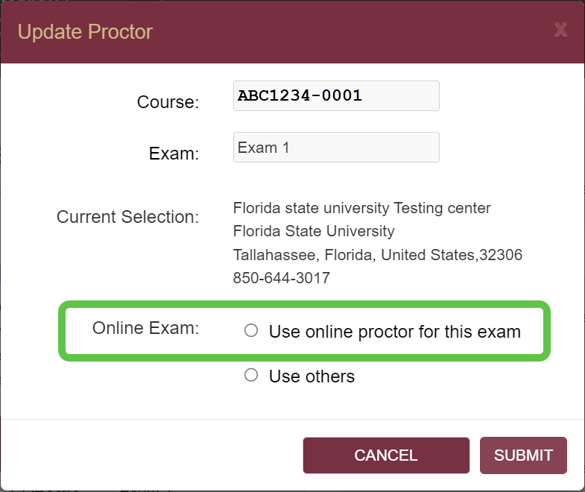This screenshot has width=585, height=492.
Task: Click the 'Use others' option label text
Action: coord(312,376)
